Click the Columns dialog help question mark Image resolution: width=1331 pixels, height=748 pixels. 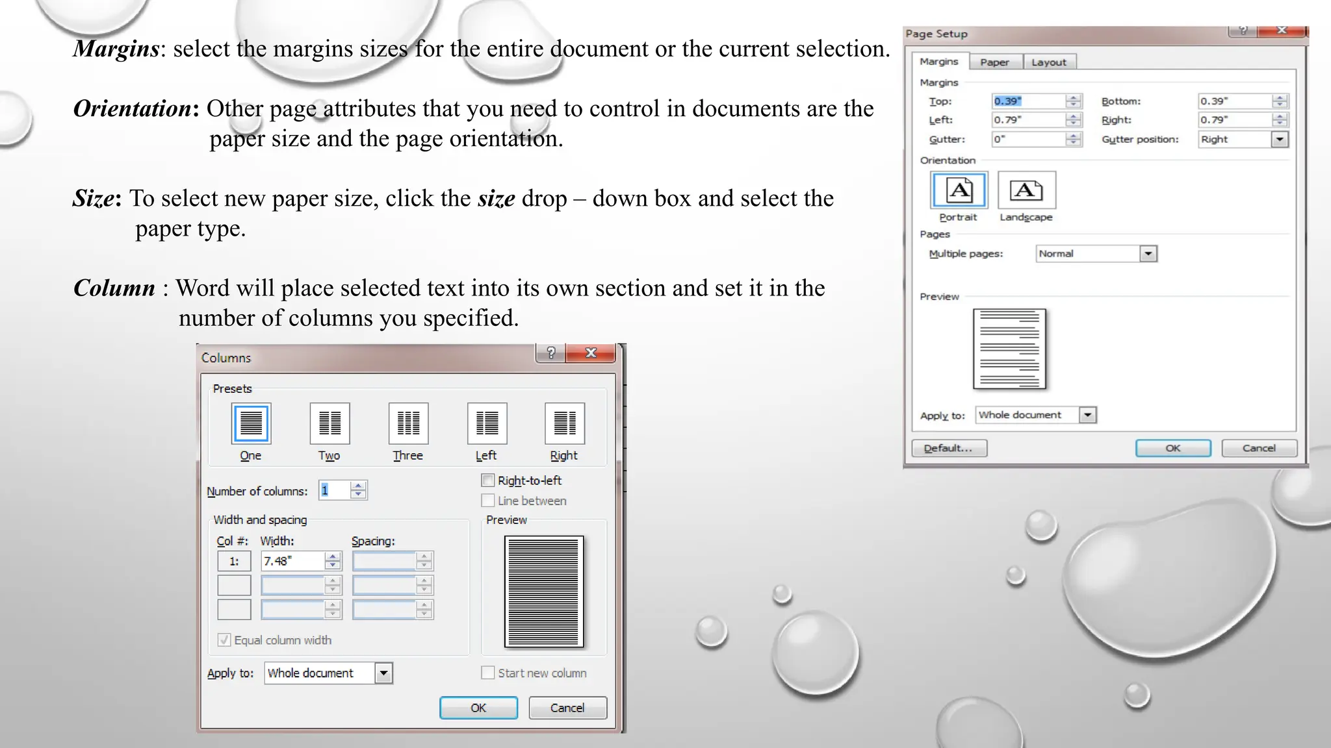tap(550, 353)
